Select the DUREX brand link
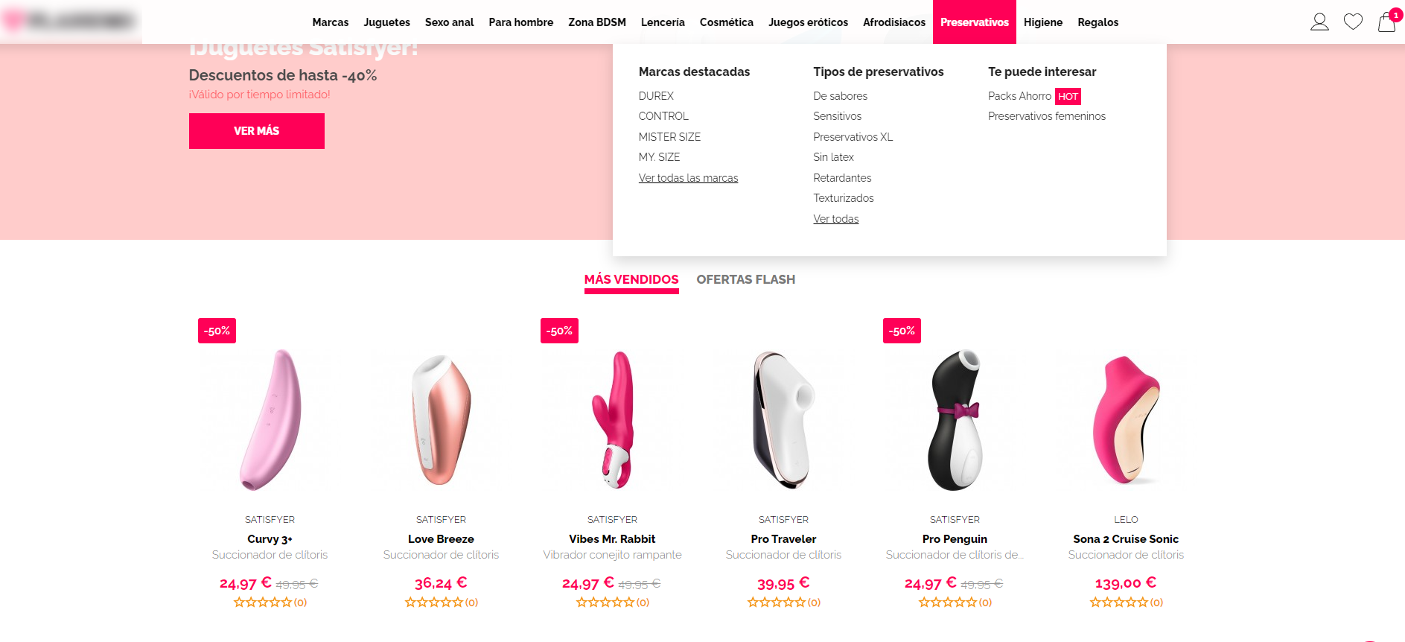The image size is (1405, 642). pyautogui.click(x=656, y=96)
